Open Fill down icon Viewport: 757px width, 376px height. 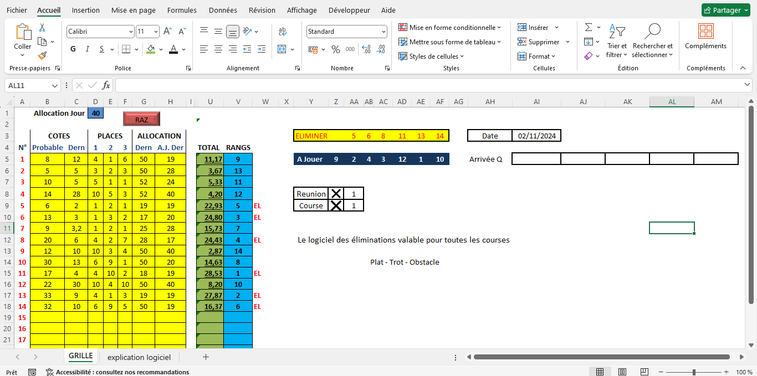tap(589, 42)
